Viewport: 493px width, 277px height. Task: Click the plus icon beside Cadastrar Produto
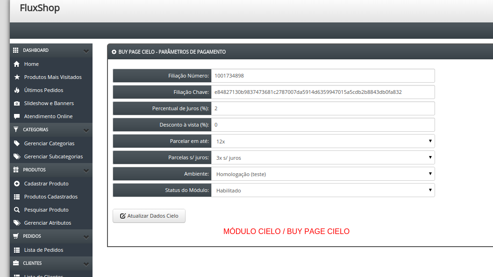coord(17,184)
